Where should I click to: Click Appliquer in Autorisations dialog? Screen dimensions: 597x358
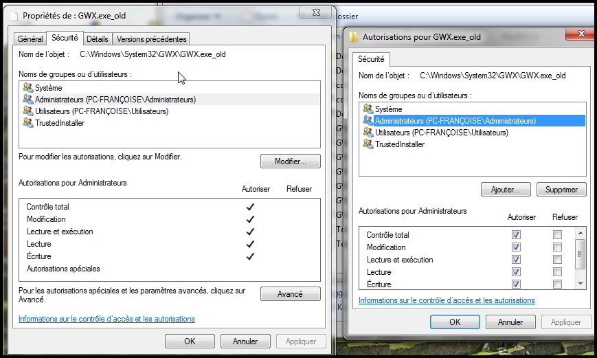566,322
